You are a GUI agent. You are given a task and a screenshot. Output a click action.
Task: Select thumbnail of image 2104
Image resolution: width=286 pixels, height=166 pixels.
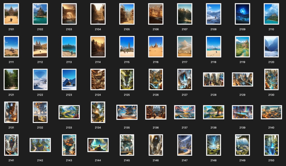point(98,14)
